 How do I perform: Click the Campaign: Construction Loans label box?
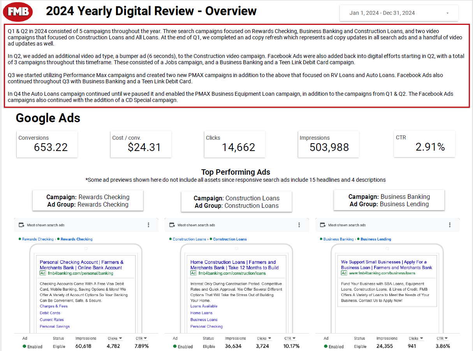pyautogui.click(x=237, y=202)
